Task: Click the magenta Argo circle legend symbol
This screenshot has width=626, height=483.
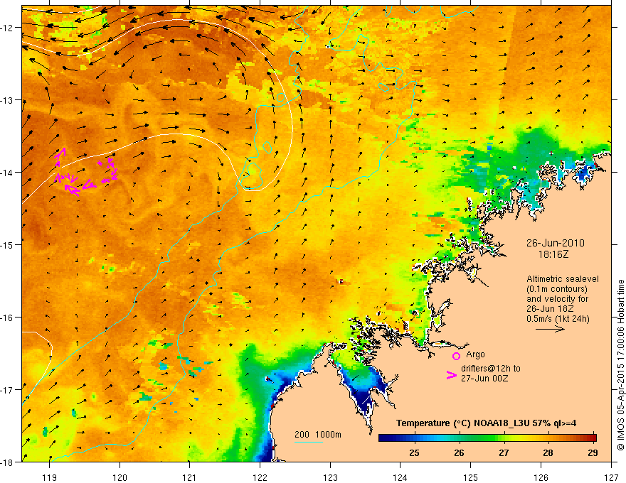Action: point(456,356)
